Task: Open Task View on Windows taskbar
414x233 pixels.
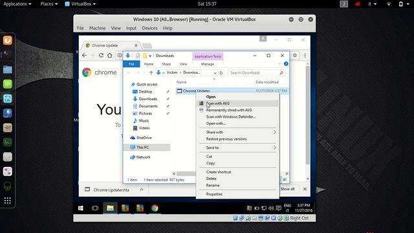Action: pyautogui.click(x=95, y=208)
